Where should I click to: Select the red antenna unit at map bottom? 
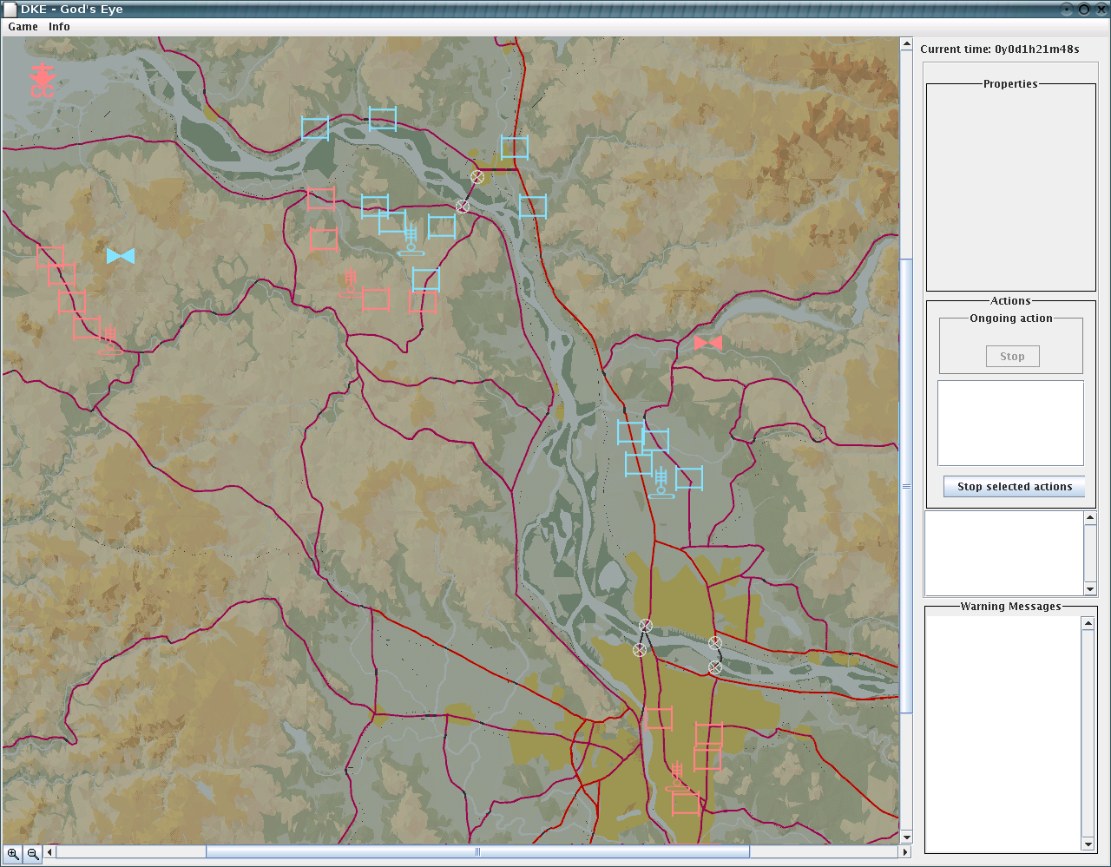pyautogui.click(x=677, y=775)
